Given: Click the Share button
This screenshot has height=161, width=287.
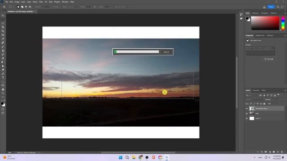Looking at the screenshot, I should [271, 7].
